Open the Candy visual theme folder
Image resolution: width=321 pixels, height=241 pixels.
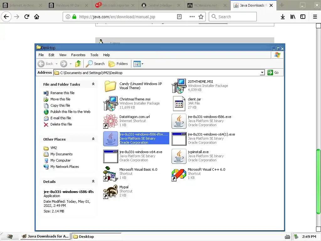(x=111, y=86)
